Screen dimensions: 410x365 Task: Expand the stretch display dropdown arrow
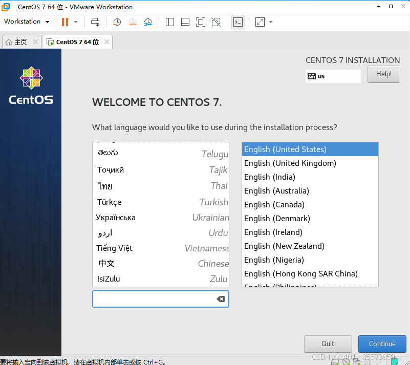(271, 22)
